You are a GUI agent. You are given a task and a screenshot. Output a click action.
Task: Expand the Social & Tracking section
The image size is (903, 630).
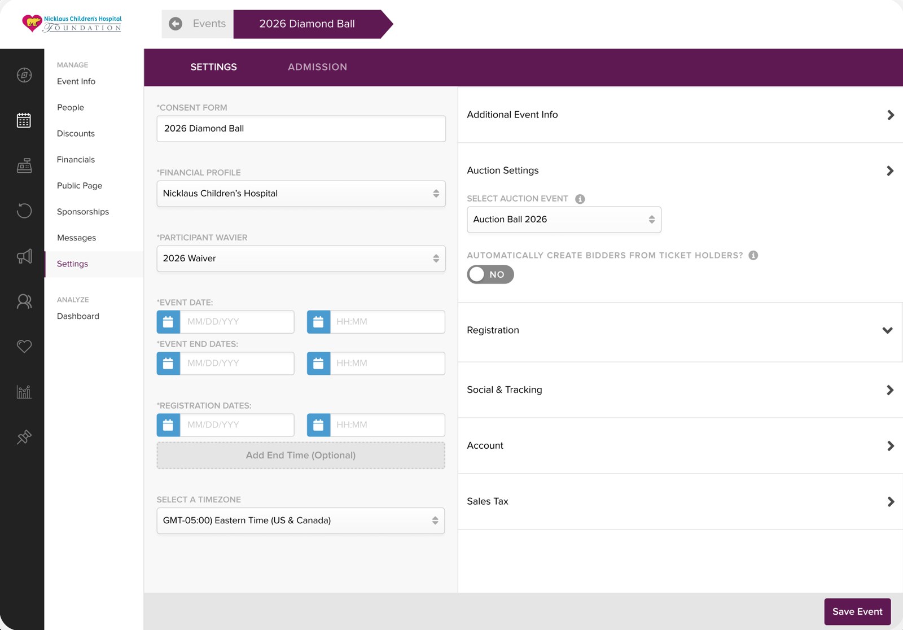click(680, 390)
